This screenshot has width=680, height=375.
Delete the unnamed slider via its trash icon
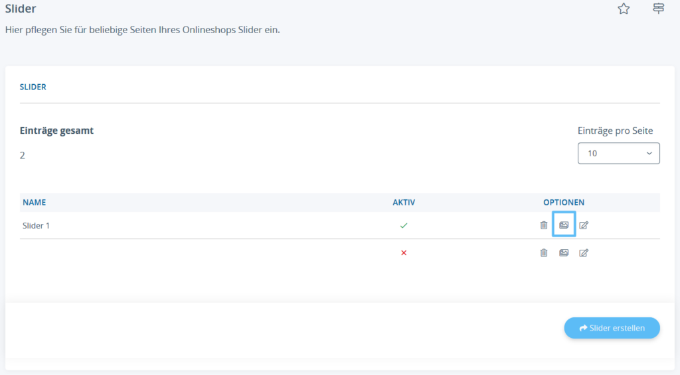click(x=544, y=252)
